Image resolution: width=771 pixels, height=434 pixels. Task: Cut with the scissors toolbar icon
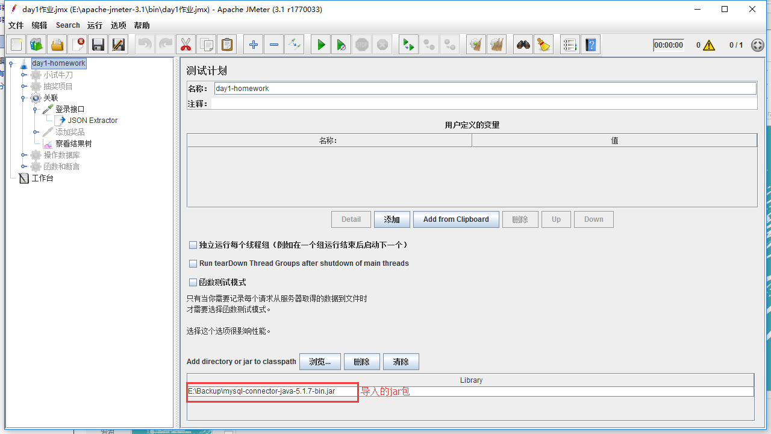pyautogui.click(x=186, y=45)
